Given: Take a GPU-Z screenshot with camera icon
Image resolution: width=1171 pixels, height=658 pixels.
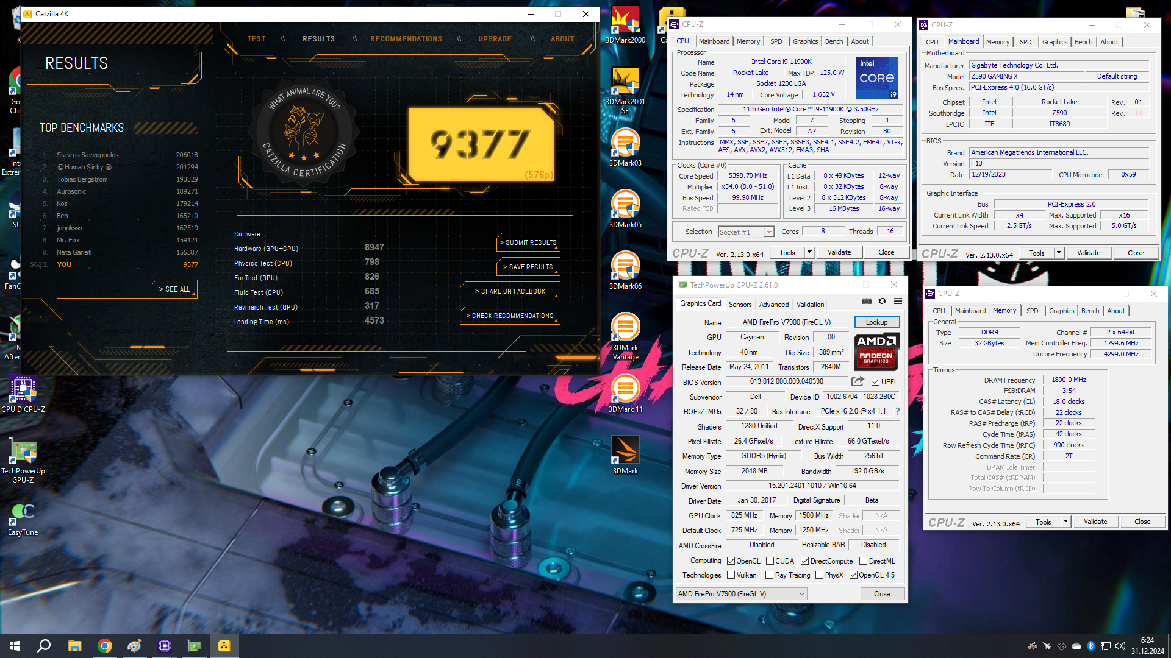Looking at the screenshot, I should point(866,301).
